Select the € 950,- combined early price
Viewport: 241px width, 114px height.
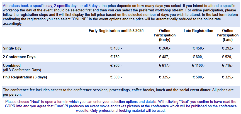point(116,66)
